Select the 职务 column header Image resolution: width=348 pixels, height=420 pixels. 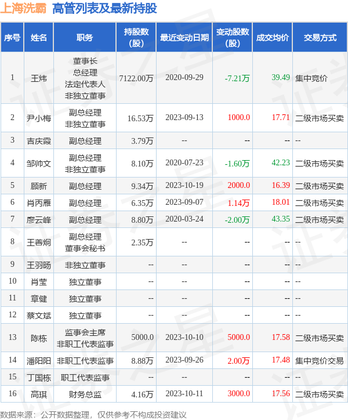pyautogui.click(x=85, y=38)
